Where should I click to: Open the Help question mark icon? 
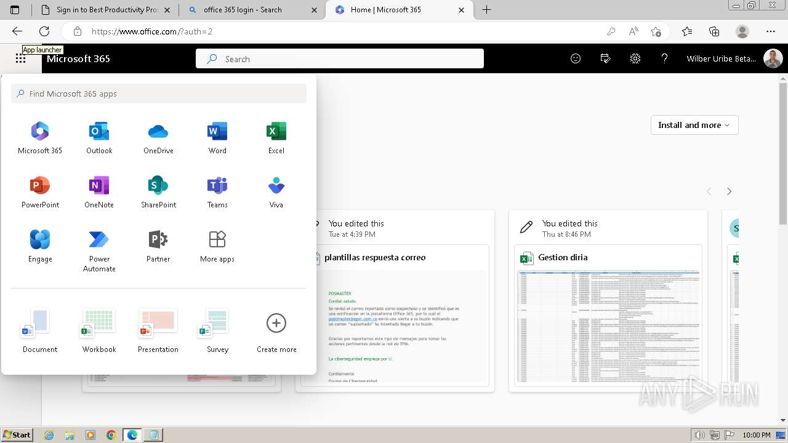pos(664,58)
